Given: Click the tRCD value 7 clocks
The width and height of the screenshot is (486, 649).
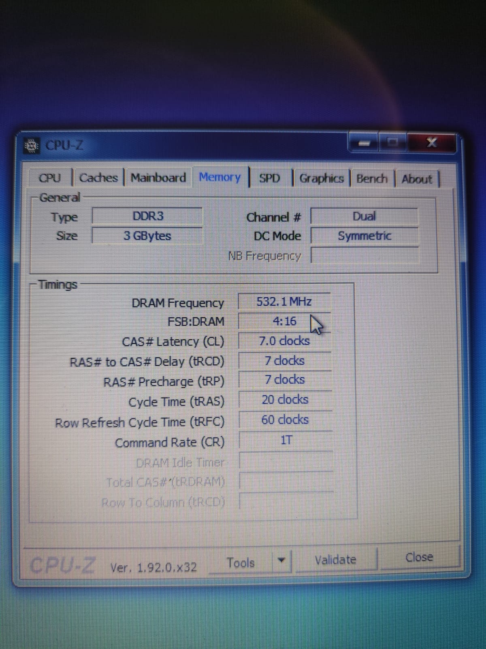Looking at the screenshot, I should pos(285,361).
